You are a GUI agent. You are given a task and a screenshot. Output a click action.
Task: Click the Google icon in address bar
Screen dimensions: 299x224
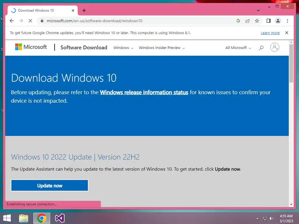click(x=238, y=21)
